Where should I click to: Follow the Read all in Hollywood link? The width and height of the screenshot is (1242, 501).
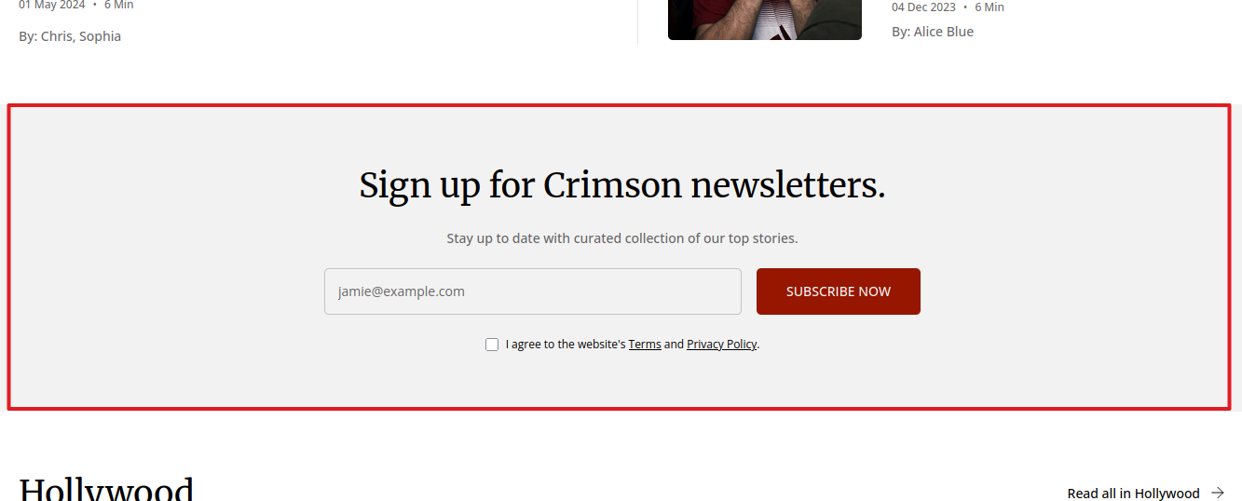point(1133,494)
